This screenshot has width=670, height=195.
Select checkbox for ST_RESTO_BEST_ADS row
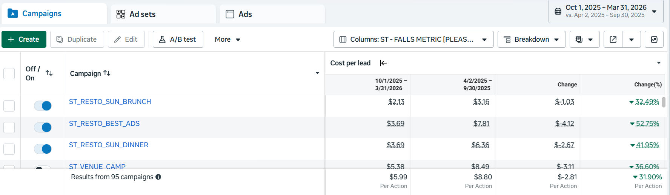click(x=9, y=127)
